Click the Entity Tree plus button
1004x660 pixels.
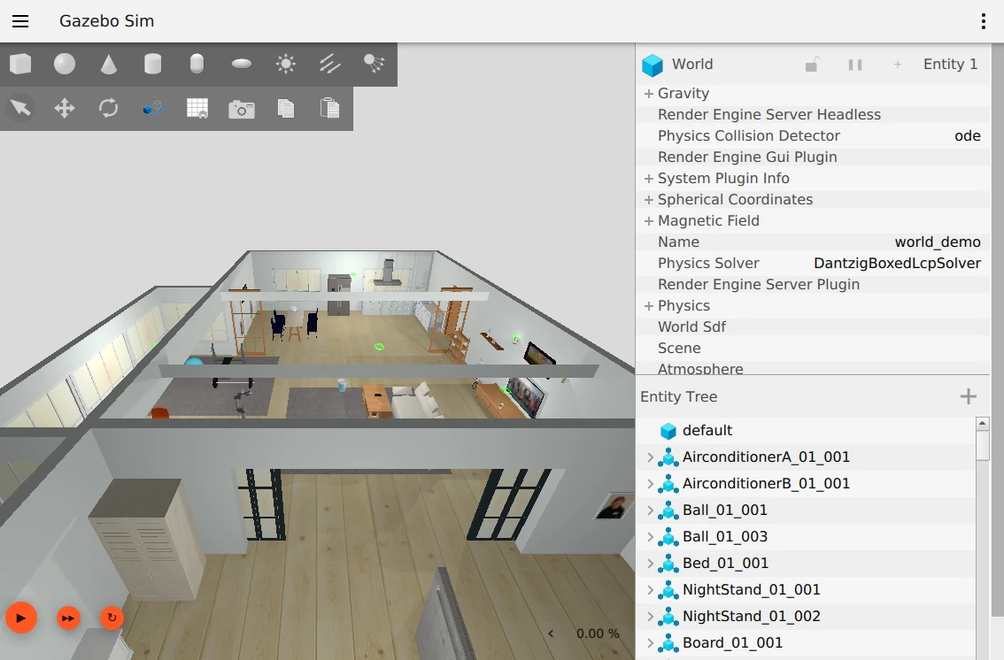pyautogui.click(x=969, y=396)
